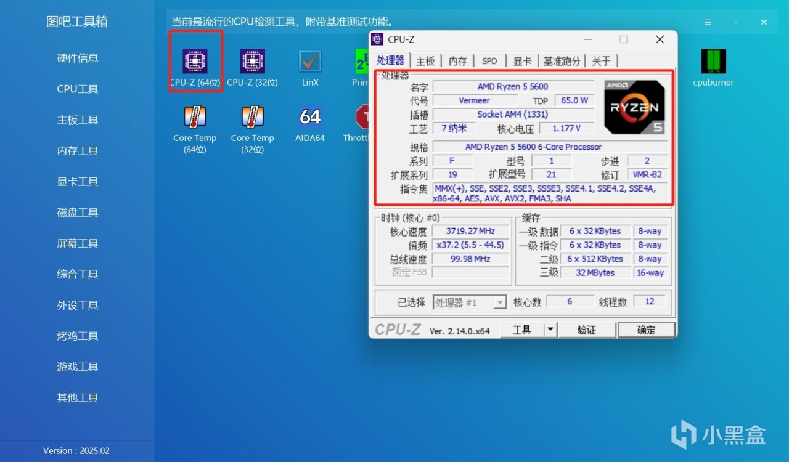This screenshot has height=462, width=789.
Task: Start Core Temp (64位)
Action: coord(195,129)
